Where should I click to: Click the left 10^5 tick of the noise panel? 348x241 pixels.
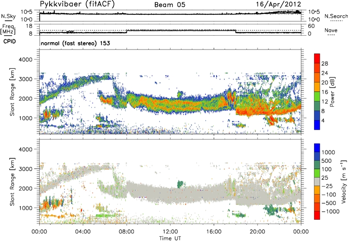coord(27,12)
